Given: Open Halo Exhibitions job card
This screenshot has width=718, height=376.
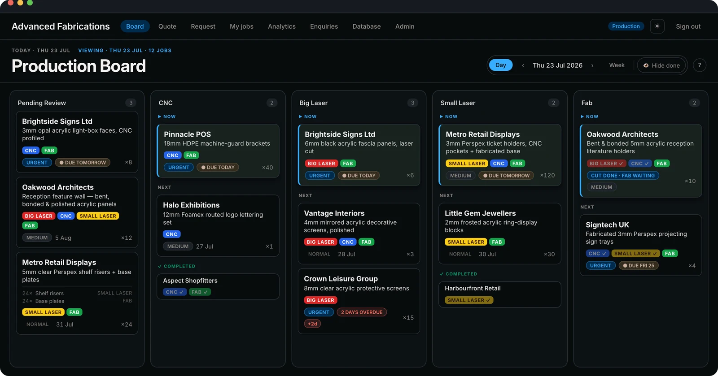Looking at the screenshot, I should [218, 225].
